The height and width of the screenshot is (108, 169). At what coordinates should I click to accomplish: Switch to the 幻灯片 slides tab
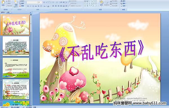pyautogui.click(x=3, y=12)
